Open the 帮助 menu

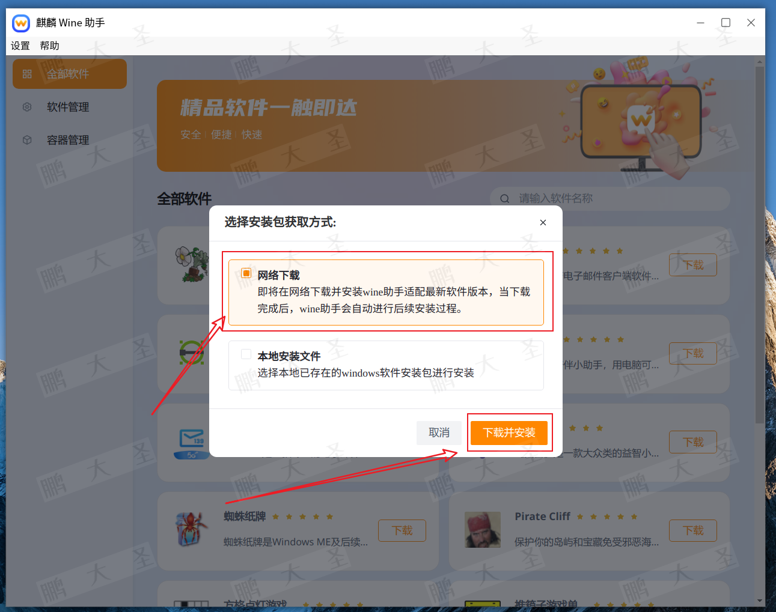point(49,46)
